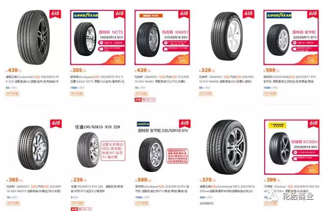Click the orange store tag under 599 Goodyear 225/55R17
The height and width of the screenshot is (211, 324).
270,94
